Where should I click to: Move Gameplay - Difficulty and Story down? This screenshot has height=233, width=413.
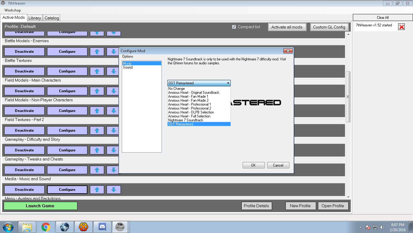tap(113, 150)
